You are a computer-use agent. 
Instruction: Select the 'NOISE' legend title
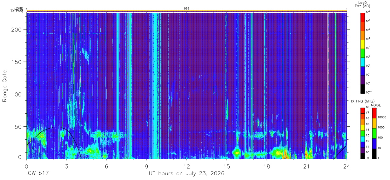[376, 105]
